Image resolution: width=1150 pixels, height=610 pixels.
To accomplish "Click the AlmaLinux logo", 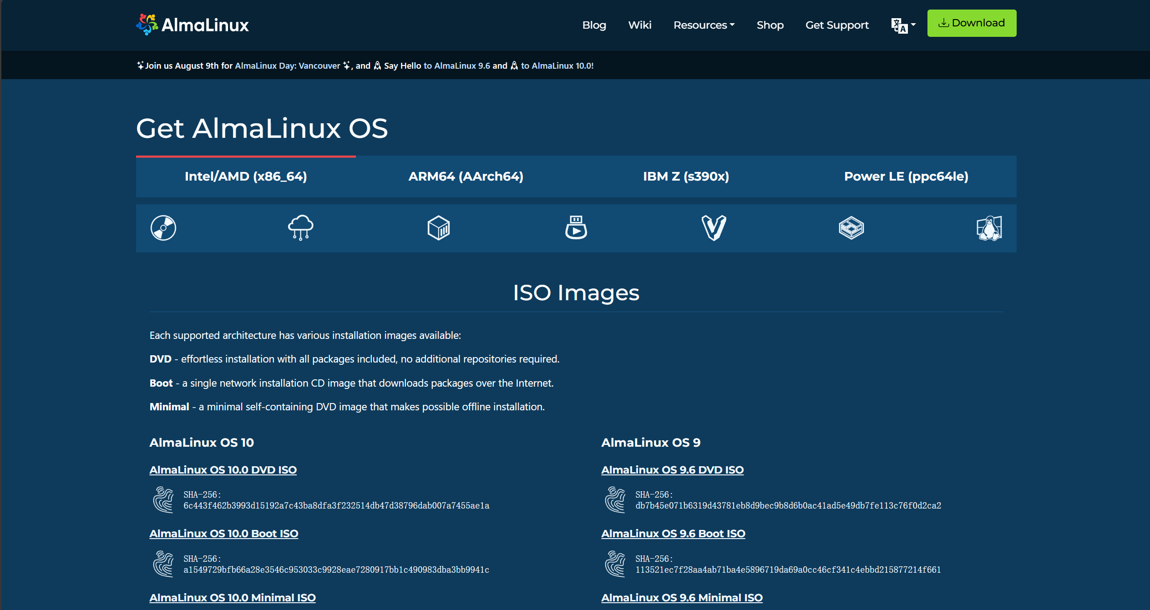I will point(192,25).
